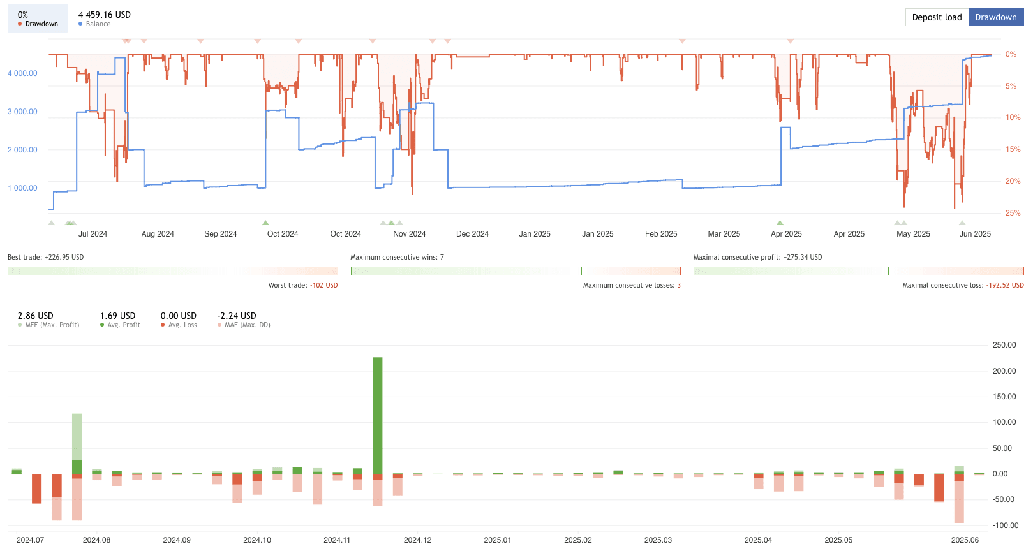Click the rightmost red triangle marker at chart top
1033x558 pixels.
[791, 41]
